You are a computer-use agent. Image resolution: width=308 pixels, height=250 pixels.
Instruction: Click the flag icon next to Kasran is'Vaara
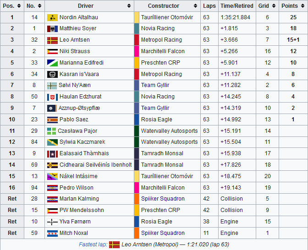(52, 74)
